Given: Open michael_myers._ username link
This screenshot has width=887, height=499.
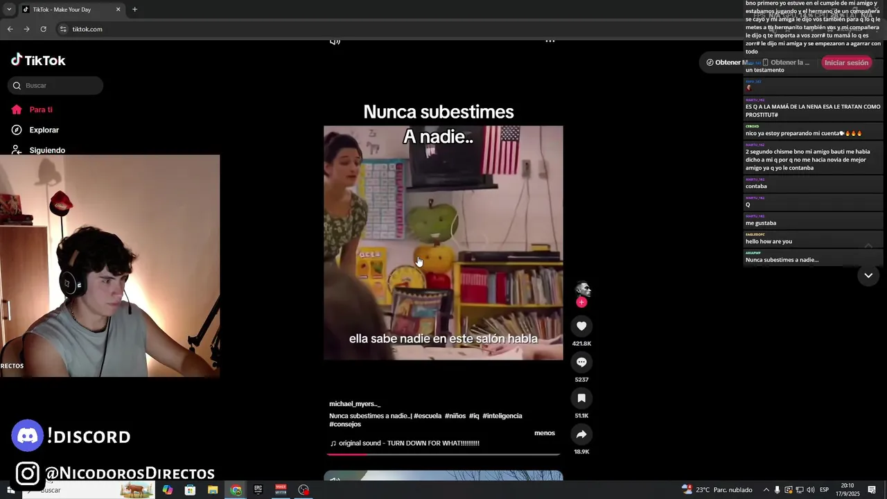Looking at the screenshot, I should point(355,403).
